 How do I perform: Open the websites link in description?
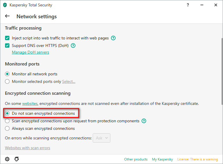point(30,103)
